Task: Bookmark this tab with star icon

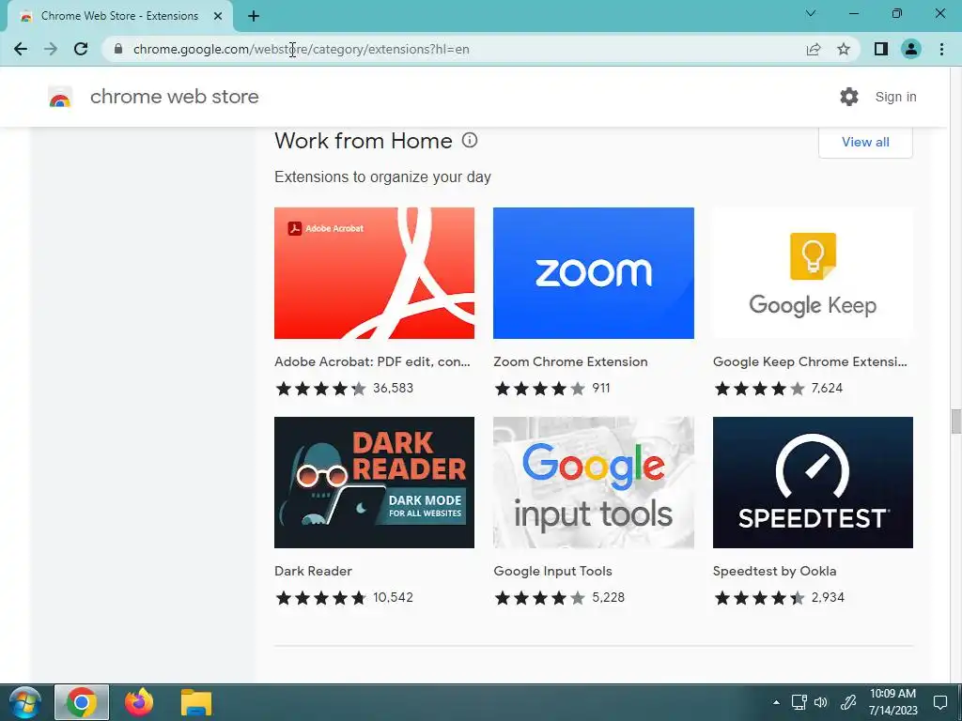Action: [844, 49]
